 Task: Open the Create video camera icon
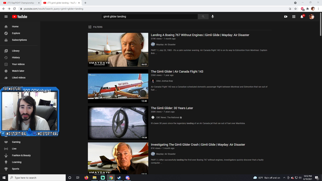pyautogui.click(x=286, y=17)
